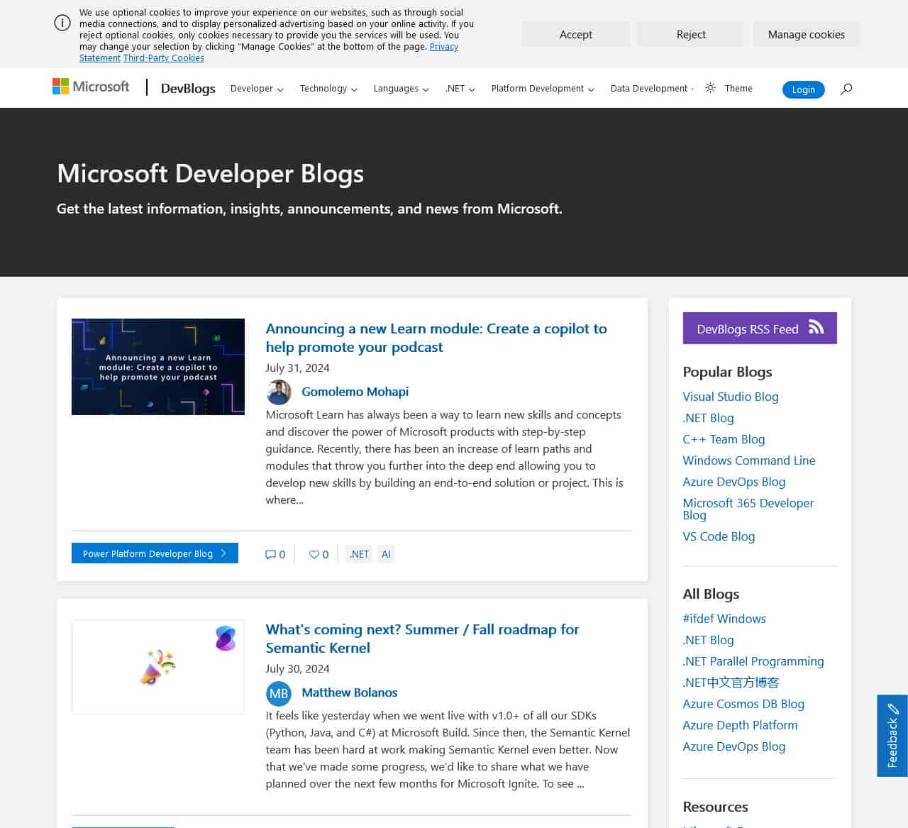Screen dimensions: 908x828
Task: Open Microsoft 365 Developer Blog link
Action: 748,509
